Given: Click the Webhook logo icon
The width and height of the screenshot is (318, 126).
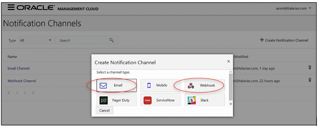Looking at the screenshot, I should pos(191,85).
